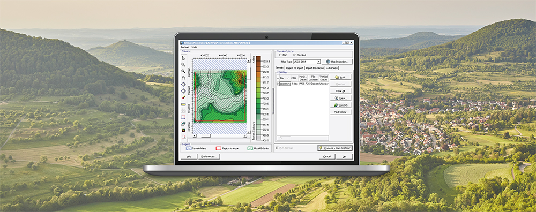The image size is (536, 212).
Task: Select the red rectangle region tool
Action: pos(183,117)
